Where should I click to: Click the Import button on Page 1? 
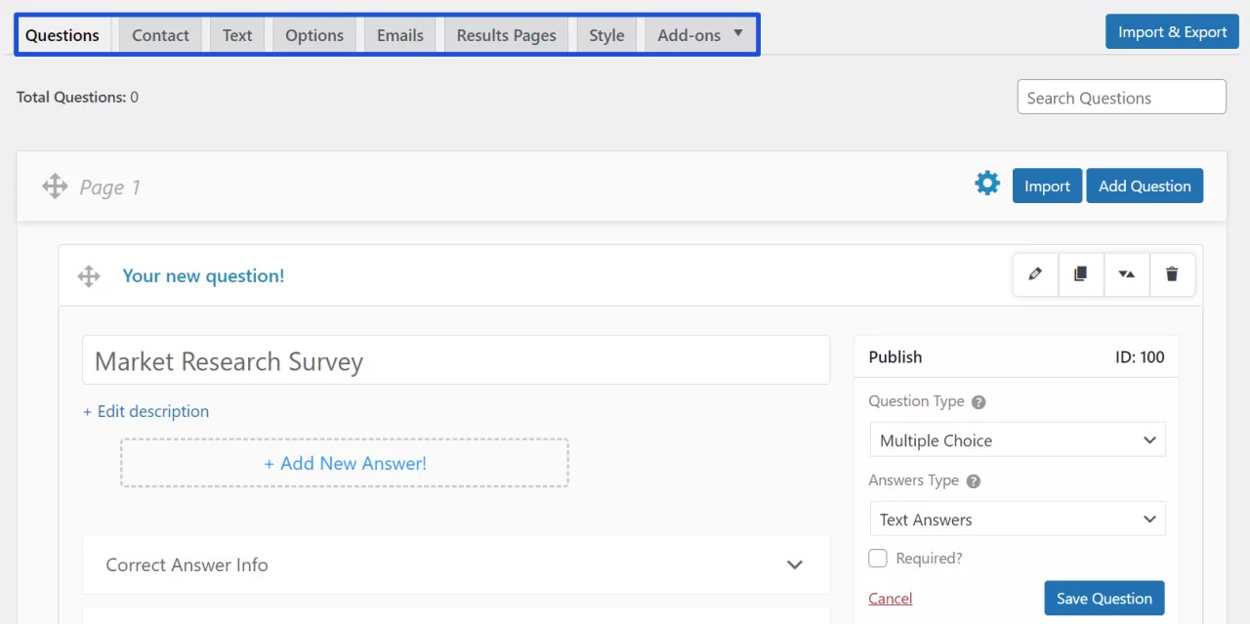point(1047,186)
